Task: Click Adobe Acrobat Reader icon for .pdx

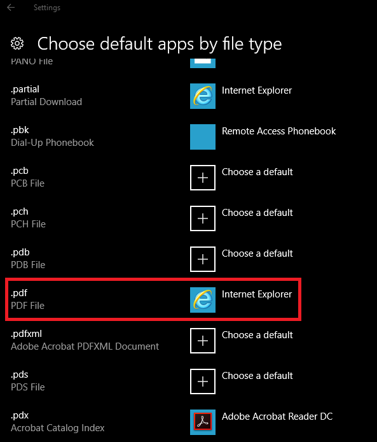Action: click(203, 422)
